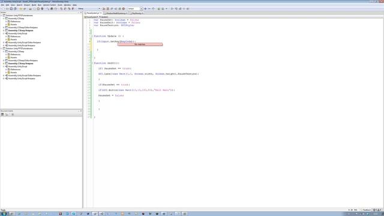Screen dimensions: 384x216
Task: Click the 'Exit Menu' GUI.Button code line
Action: (137, 90)
